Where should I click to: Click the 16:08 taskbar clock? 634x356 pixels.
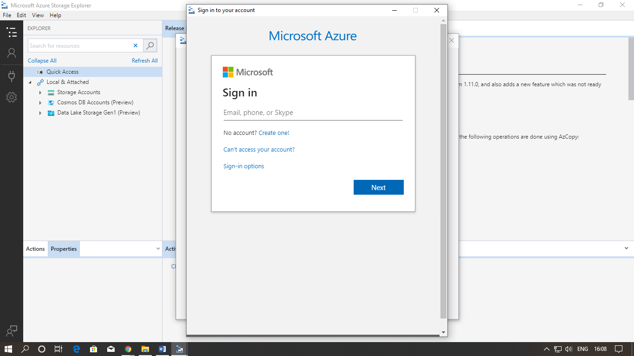601,349
